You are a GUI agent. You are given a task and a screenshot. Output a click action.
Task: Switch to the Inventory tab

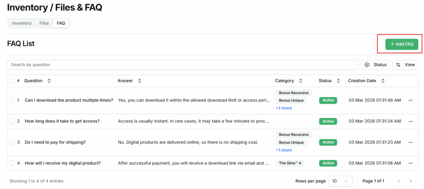22,23
